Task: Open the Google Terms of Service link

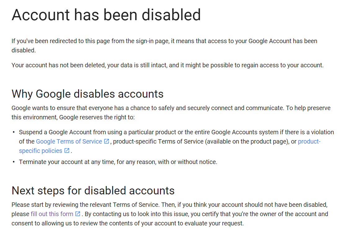Action: click(x=69, y=141)
